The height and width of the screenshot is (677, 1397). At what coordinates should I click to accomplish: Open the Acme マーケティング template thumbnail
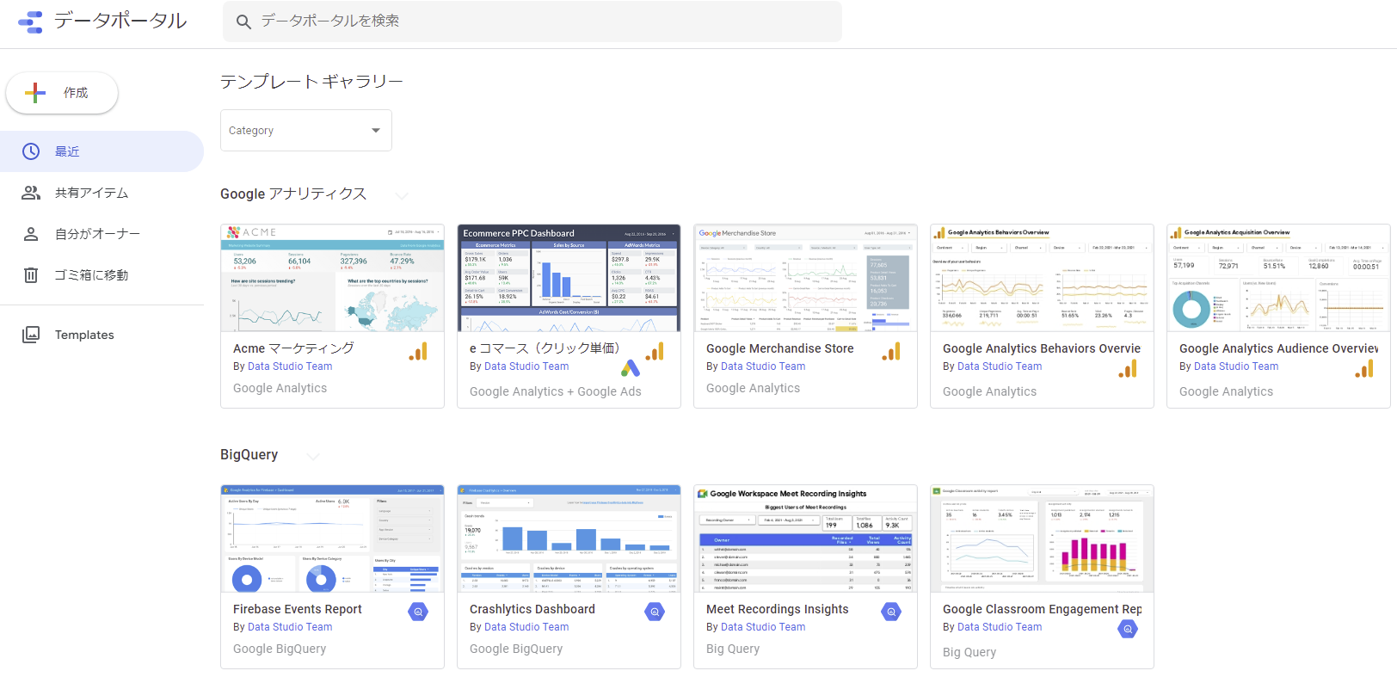click(x=332, y=278)
